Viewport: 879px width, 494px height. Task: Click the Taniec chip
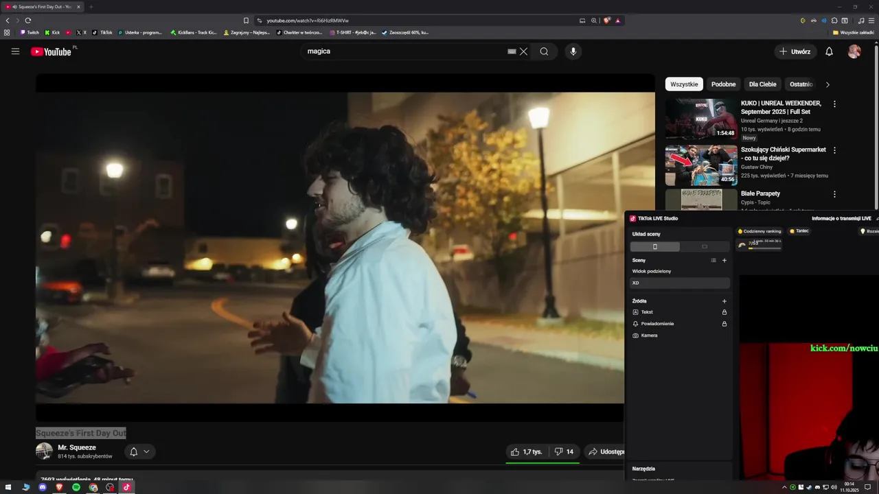[x=799, y=231]
